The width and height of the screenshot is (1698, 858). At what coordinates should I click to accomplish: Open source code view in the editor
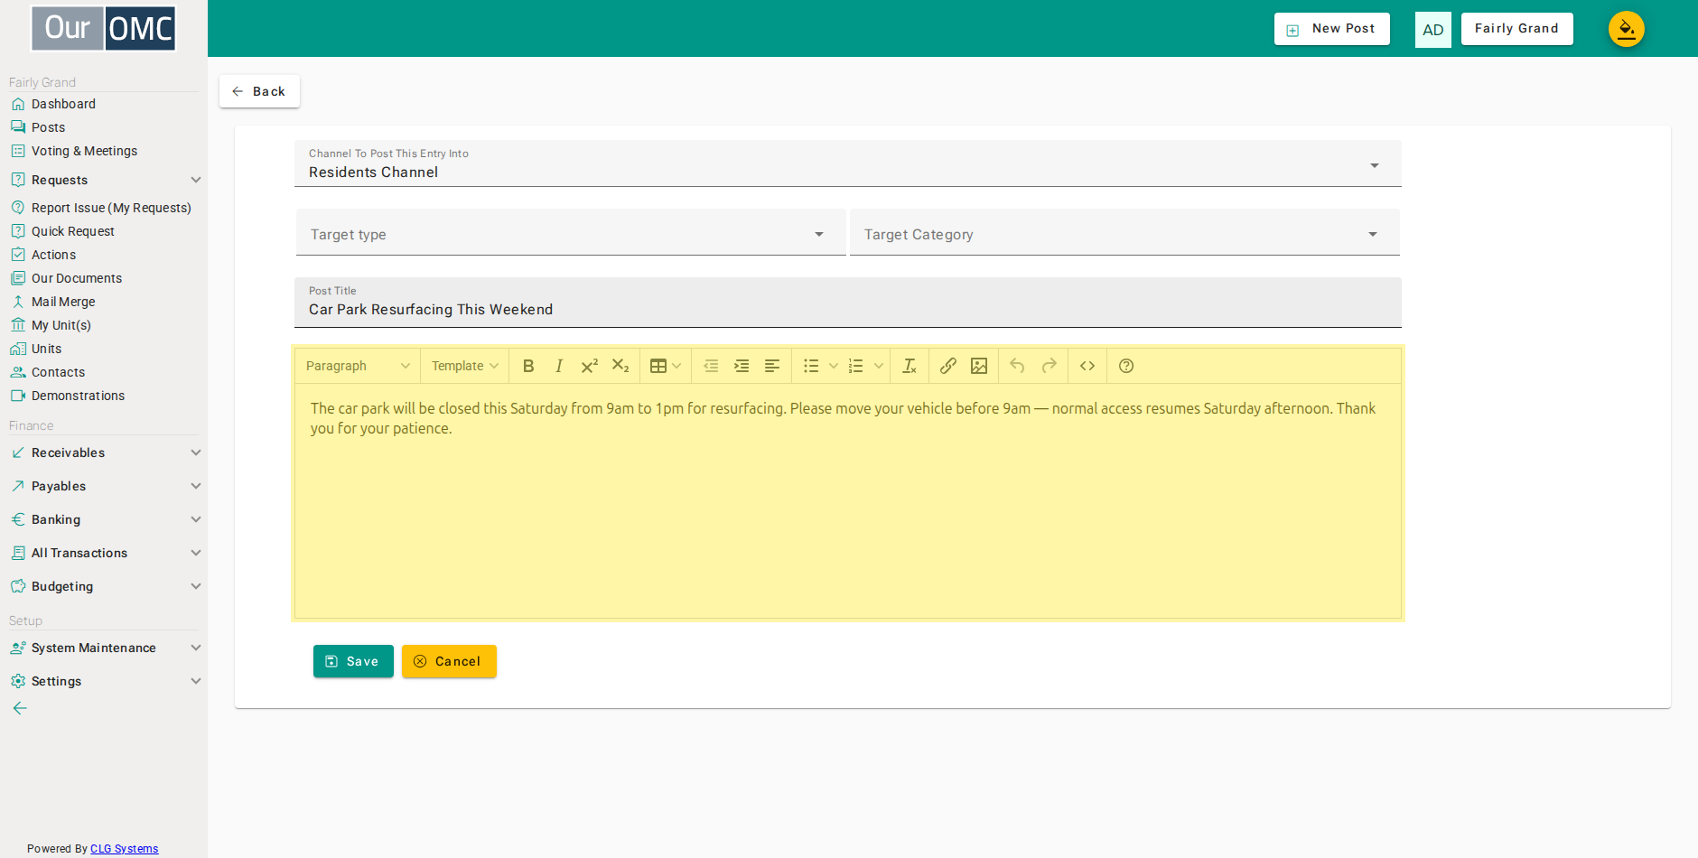point(1087,366)
